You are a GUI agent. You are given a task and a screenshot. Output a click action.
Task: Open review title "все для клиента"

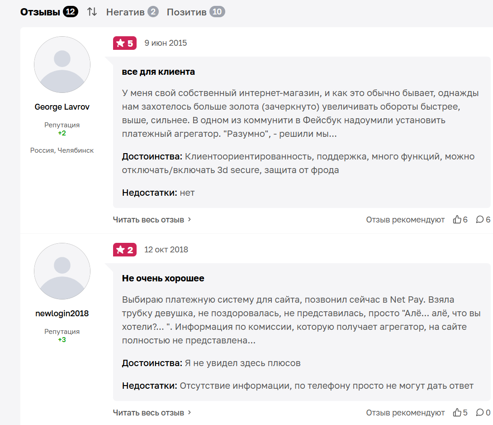pyautogui.click(x=158, y=72)
